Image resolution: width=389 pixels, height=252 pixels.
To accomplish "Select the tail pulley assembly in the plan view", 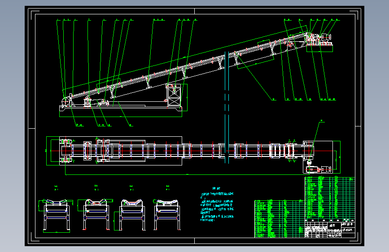I will [x=66, y=151].
